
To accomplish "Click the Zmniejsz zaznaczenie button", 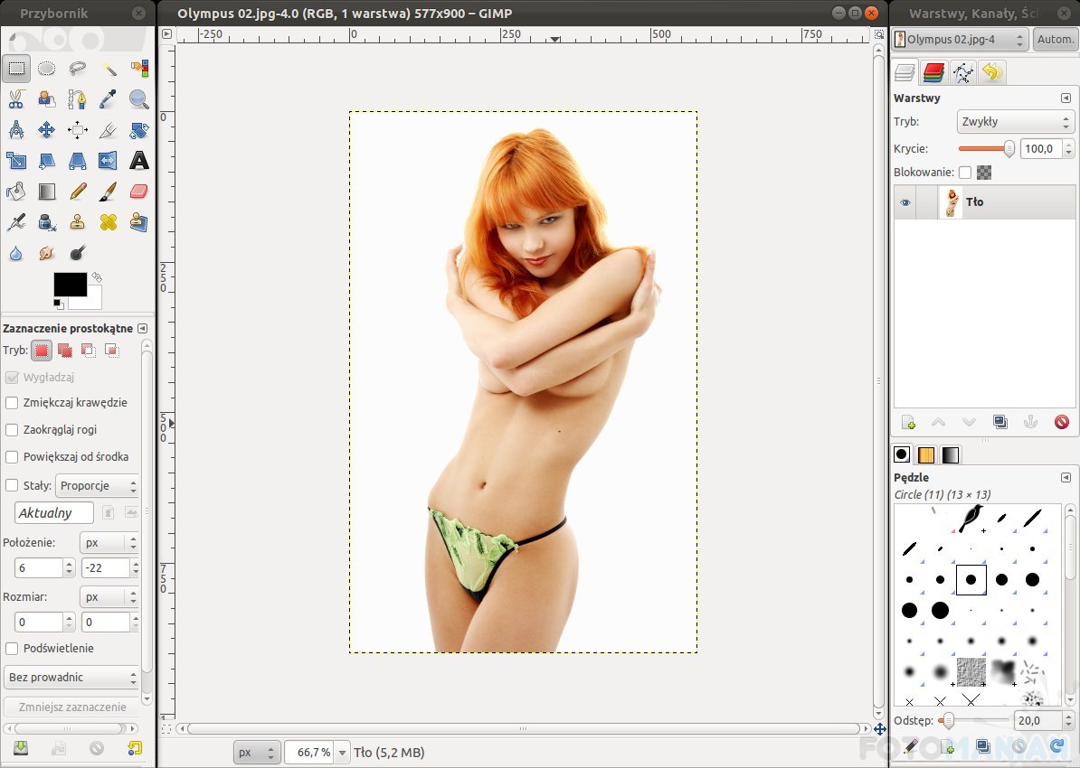I will (x=71, y=707).
